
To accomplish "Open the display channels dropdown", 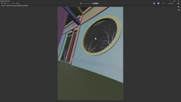I will (x=179, y=4).
